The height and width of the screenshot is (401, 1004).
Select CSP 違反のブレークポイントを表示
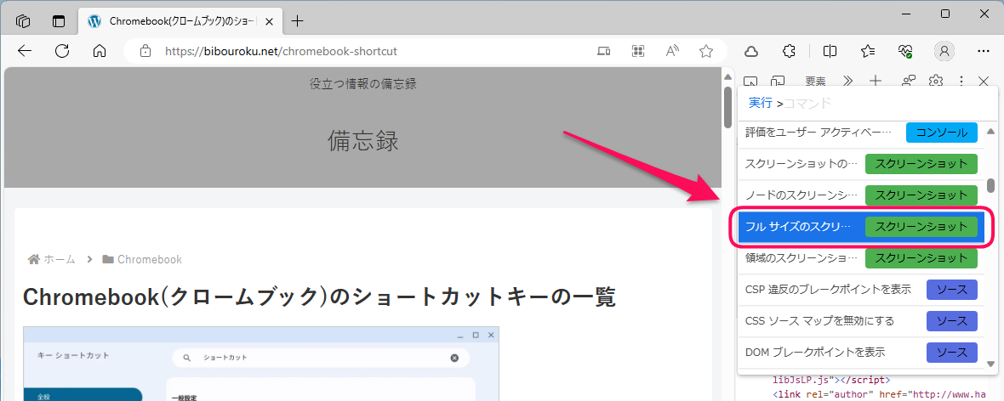pyautogui.click(x=860, y=290)
